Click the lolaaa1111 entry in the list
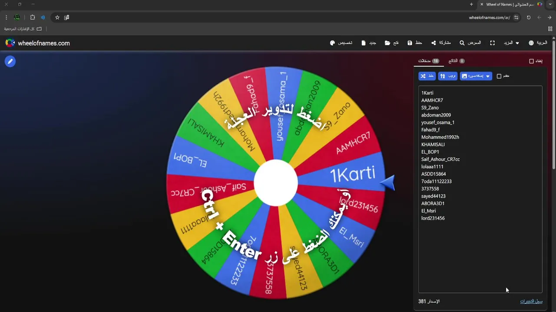The height and width of the screenshot is (312, 556). point(432,166)
